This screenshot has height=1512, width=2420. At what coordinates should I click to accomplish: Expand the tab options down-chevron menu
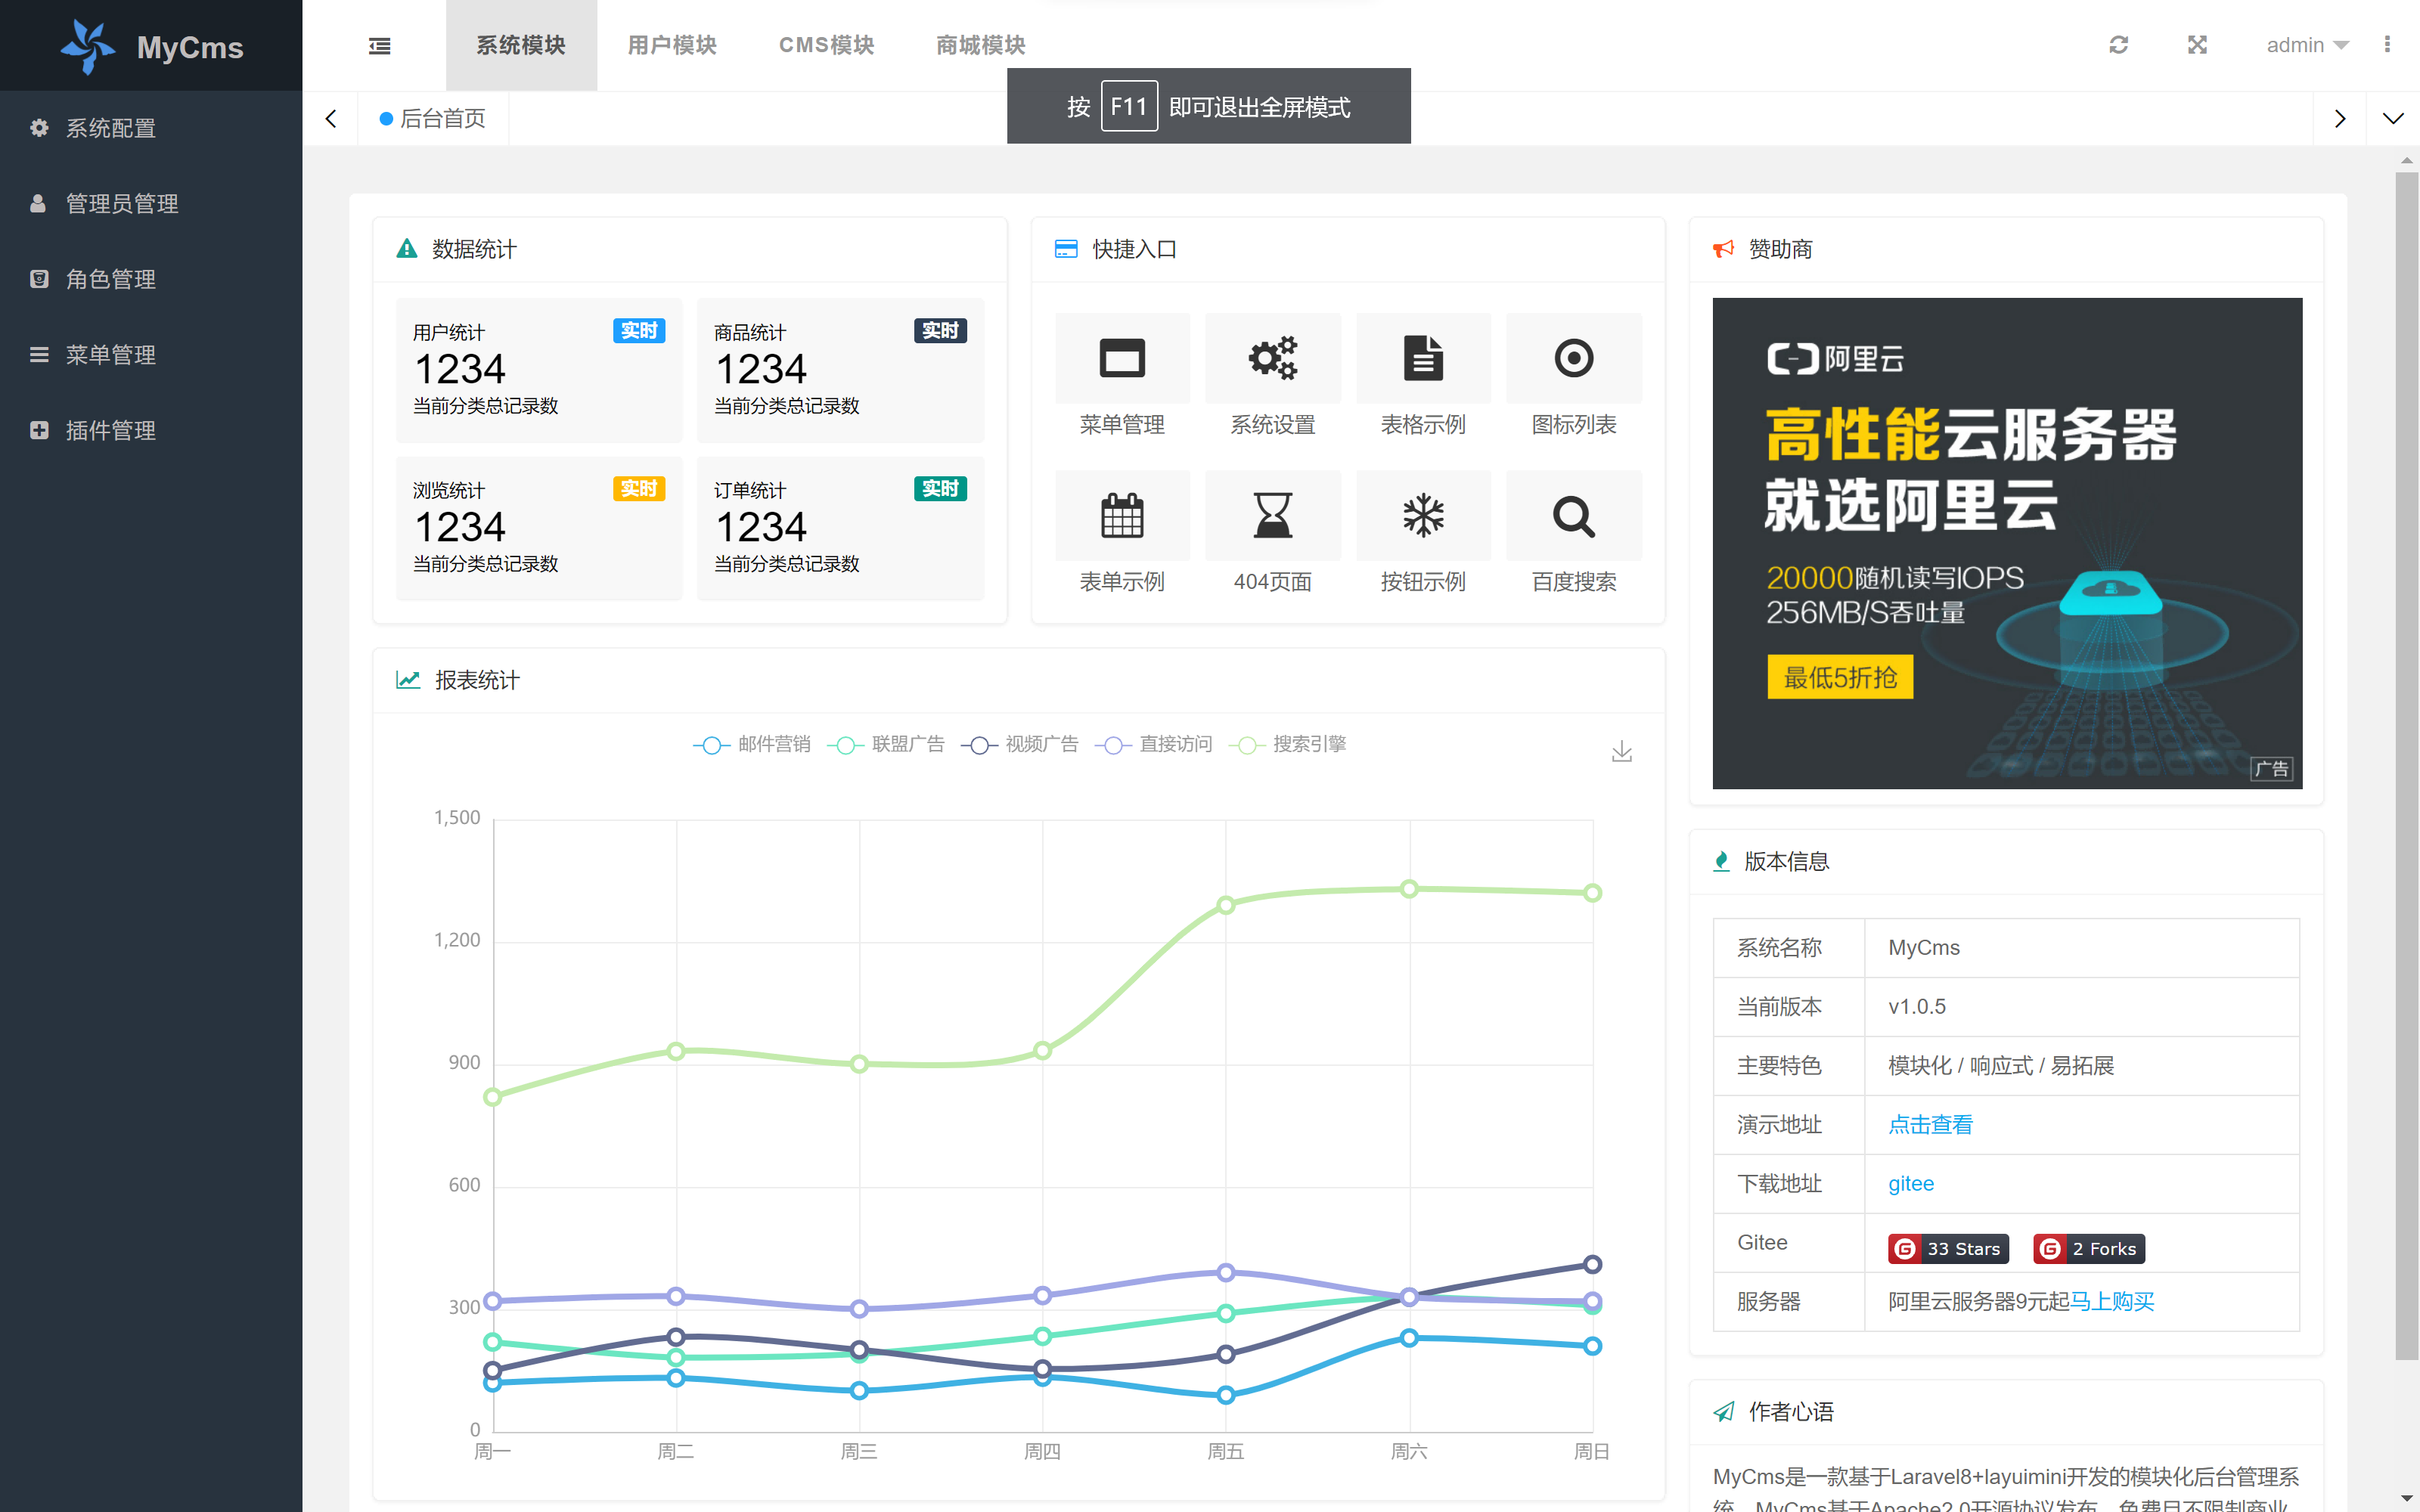click(2392, 119)
